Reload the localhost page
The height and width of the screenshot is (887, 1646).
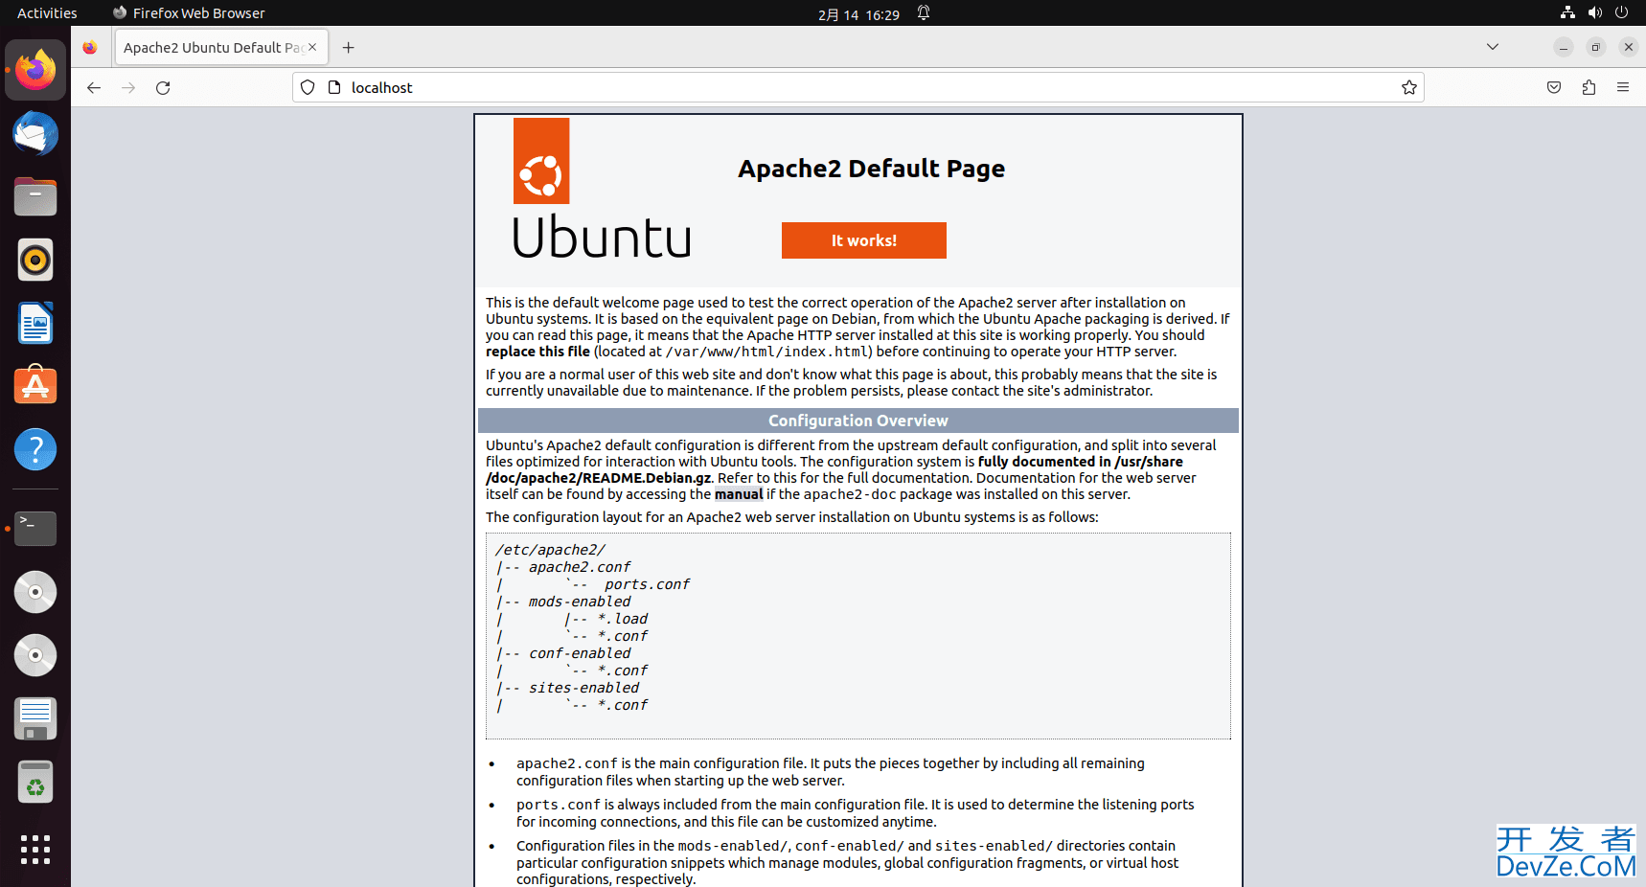click(x=163, y=87)
